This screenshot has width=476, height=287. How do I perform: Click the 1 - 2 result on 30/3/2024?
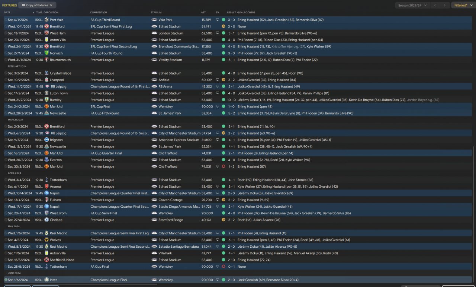click(x=231, y=166)
